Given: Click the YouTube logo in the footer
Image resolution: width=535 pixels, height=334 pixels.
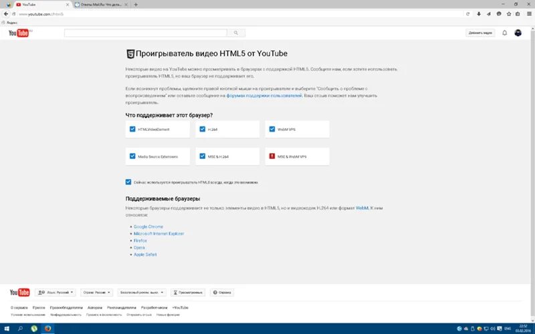Looking at the screenshot, I should click(x=19, y=293).
